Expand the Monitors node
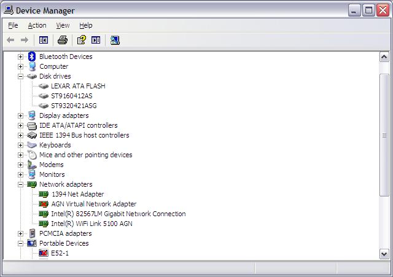393x277 pixels. pos(20,174)
